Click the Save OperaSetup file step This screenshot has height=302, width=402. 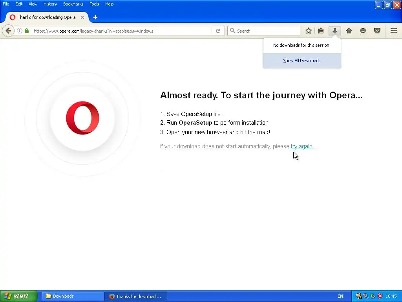point(190,114)
